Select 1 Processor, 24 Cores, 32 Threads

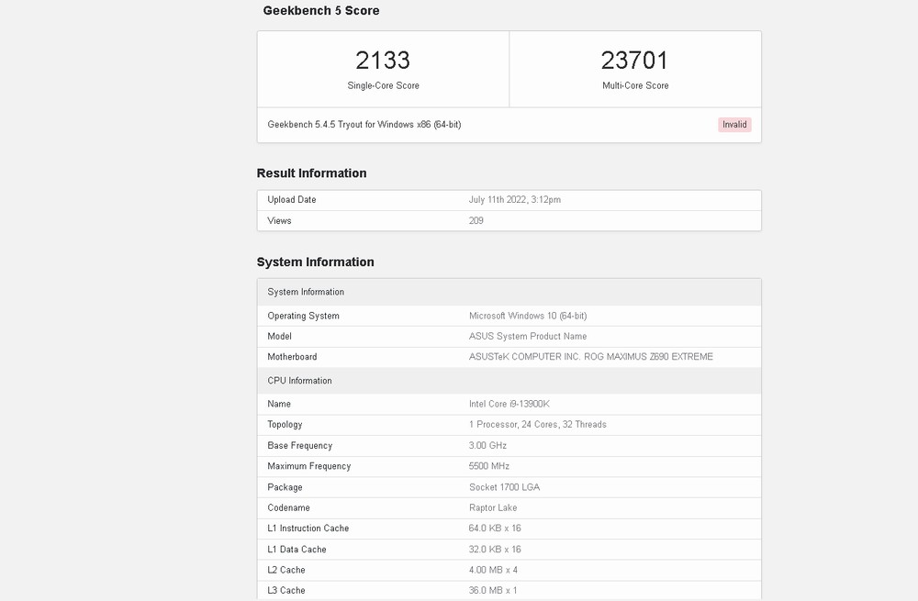pos(537,425)
